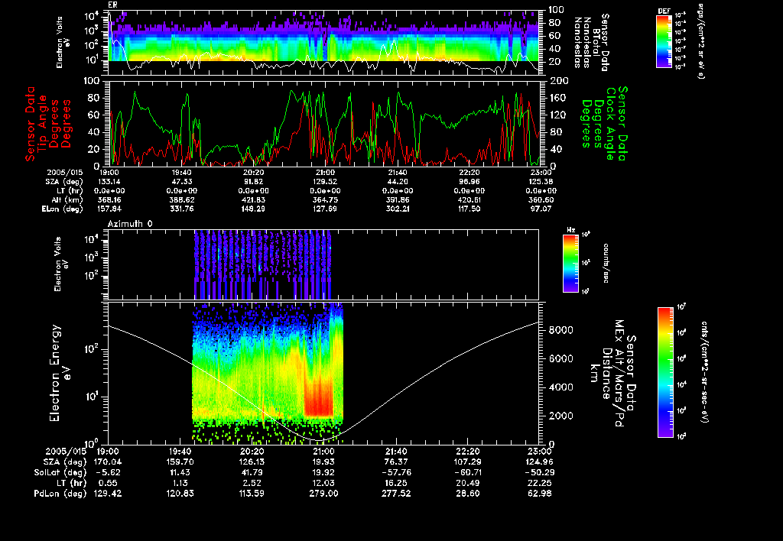Click the altitude value 364.75
Image resolution: width=783 pixels, height=541 pixels.
coord(325,200)
